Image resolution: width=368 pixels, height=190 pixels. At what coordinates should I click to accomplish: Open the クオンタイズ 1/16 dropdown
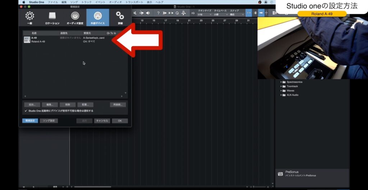(x=204, y=14)
